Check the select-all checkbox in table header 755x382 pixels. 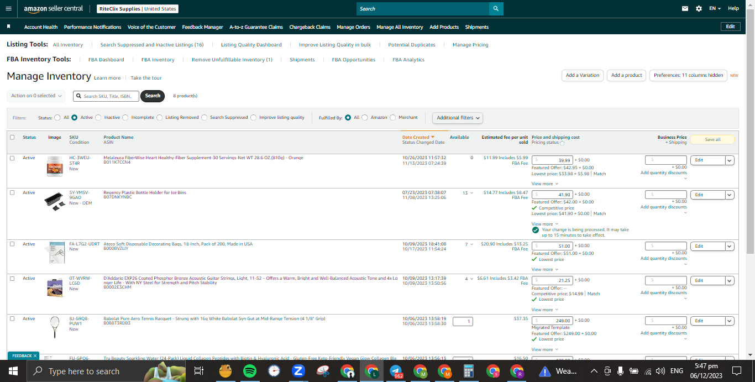coord(12,137)
